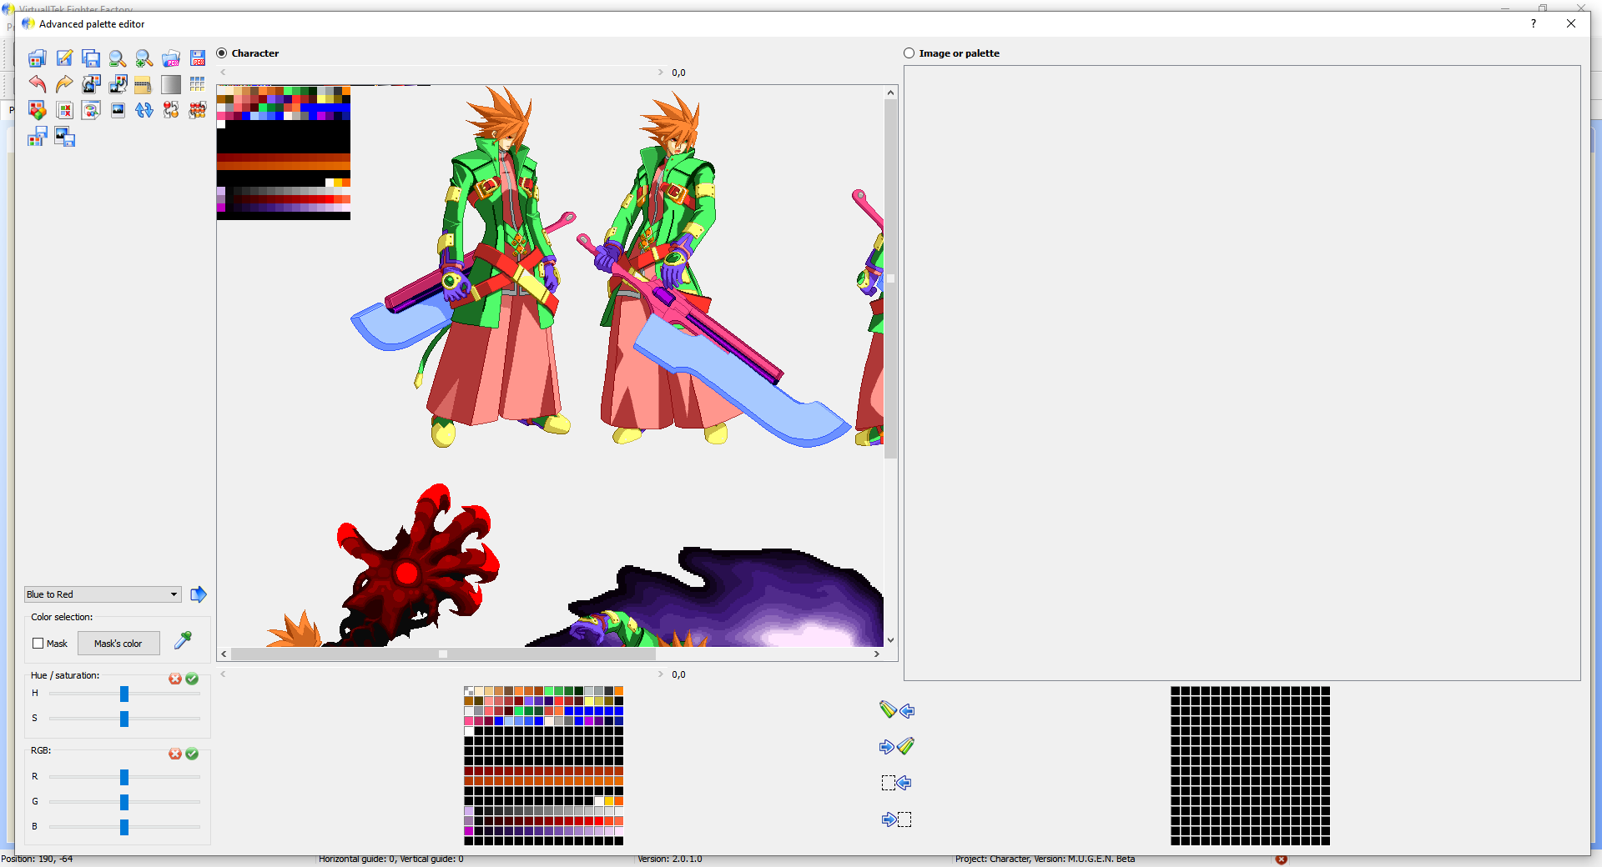1602x867 pixels.
Task: Confirm the Hue / saturation adjustment
Action: coord(192,679)
